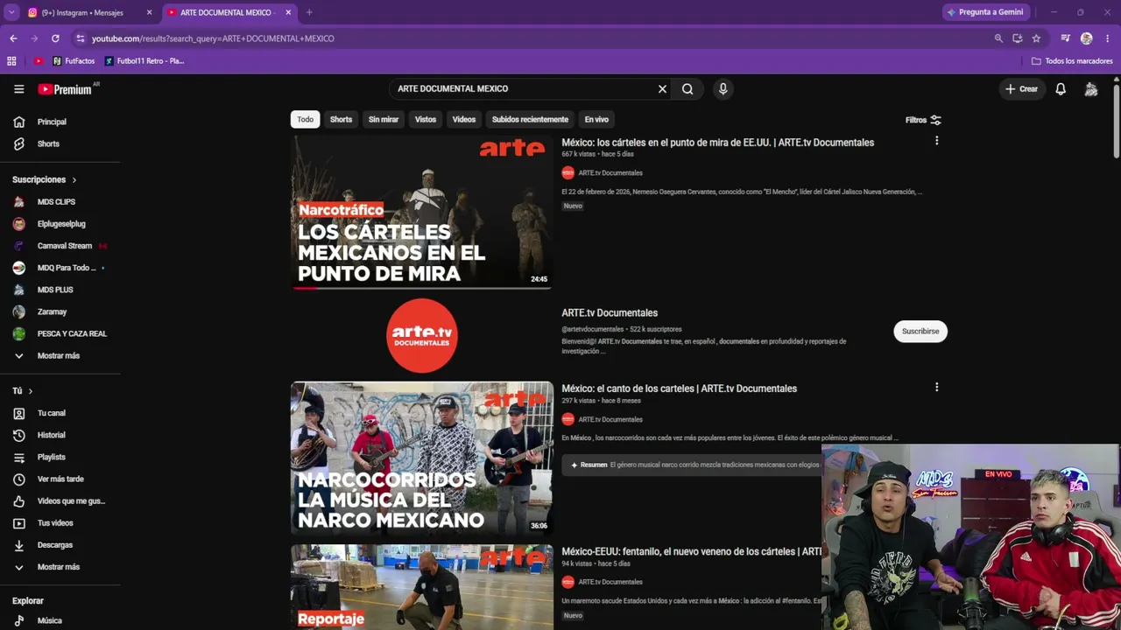The height and width of the screenshot is (630, 1121).
Task: Select the Todo filter chip
Action: point(305,119)
